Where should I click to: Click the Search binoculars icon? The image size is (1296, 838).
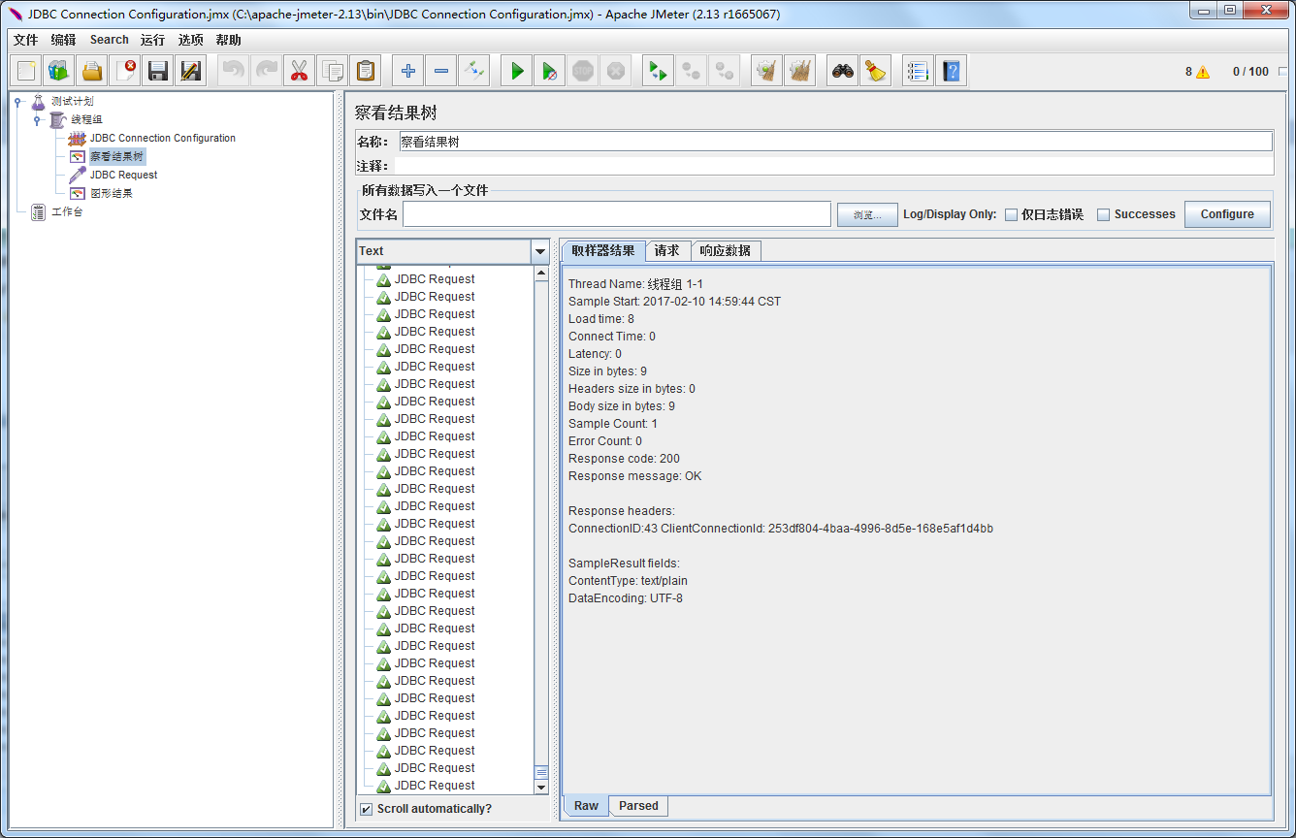click(x=843, y=71)
